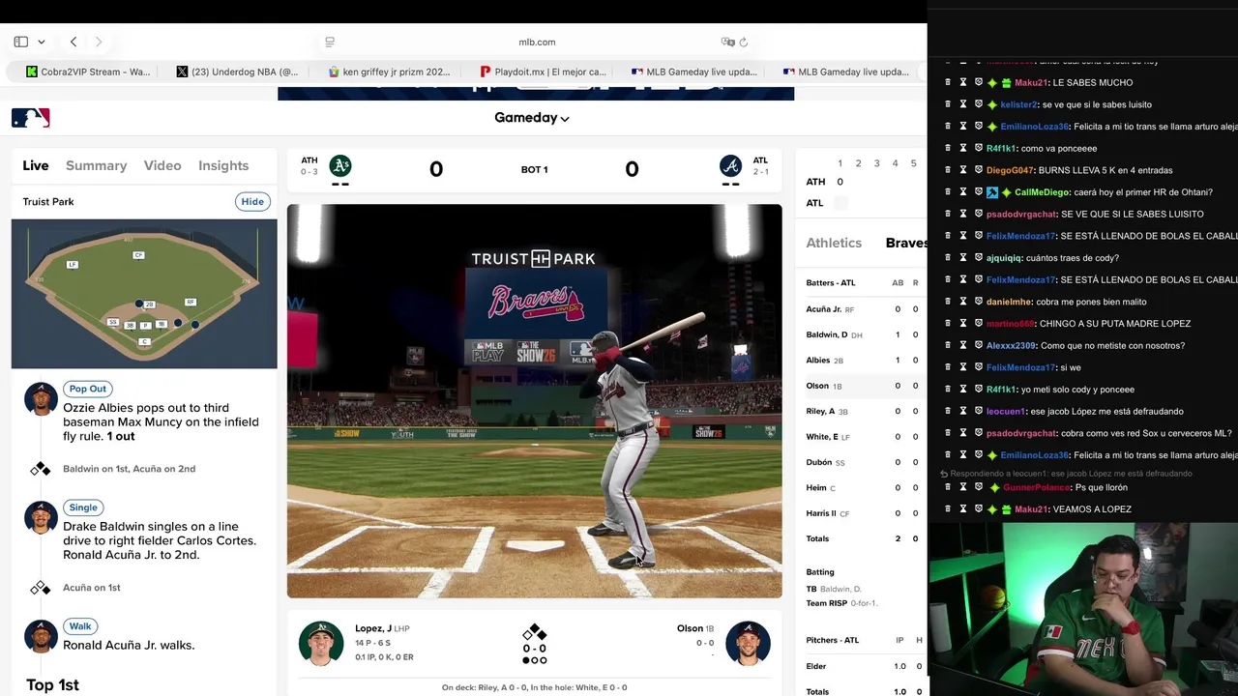
Task: Click batter row Harris II
Action: click(x=864, y=513)
